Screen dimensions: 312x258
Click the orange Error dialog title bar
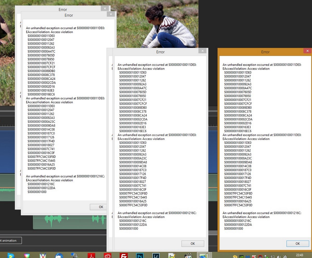coord(260,52)
